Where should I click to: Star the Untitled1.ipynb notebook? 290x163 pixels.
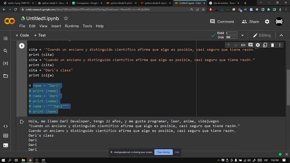point(66,18)
